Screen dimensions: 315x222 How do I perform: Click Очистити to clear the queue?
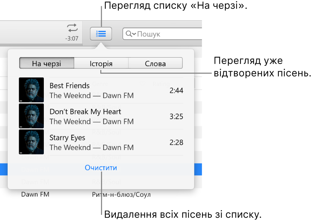point(100,167)
